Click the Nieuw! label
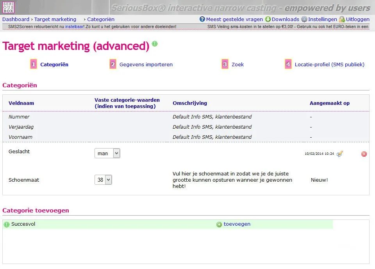 tap(319, 180)
